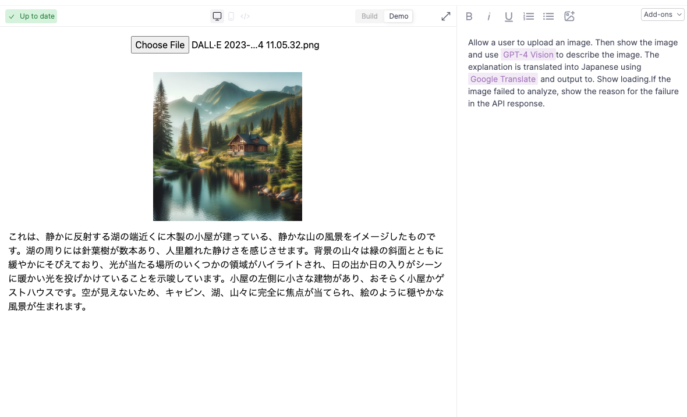Viewport: 687px width, 417px height.
Task: Click the Choose File button
Action: (160, 45)
